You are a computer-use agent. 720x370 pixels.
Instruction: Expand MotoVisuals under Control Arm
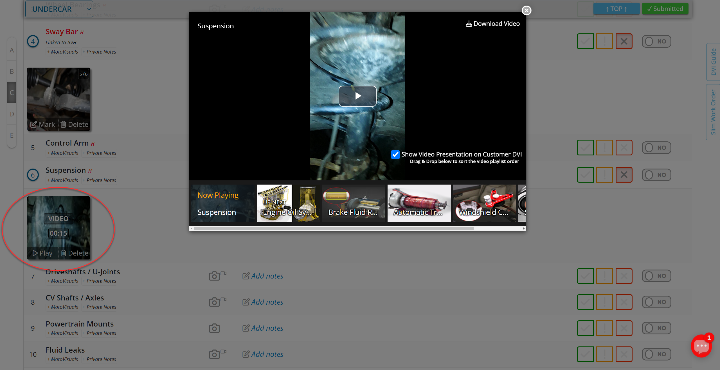point(62,153)
